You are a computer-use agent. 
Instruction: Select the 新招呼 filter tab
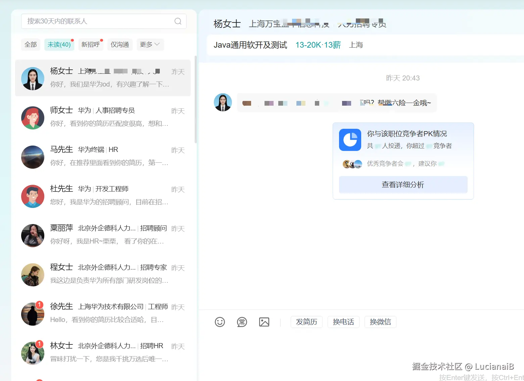coord(91,45)
